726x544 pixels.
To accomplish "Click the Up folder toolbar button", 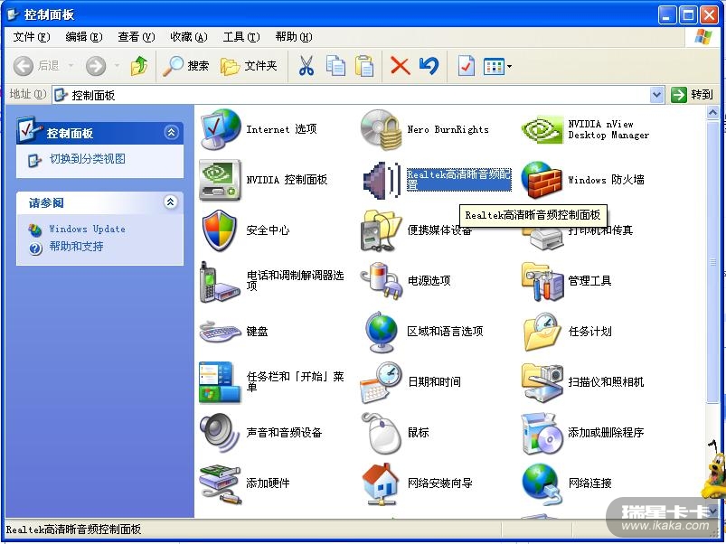I will 139,66.
